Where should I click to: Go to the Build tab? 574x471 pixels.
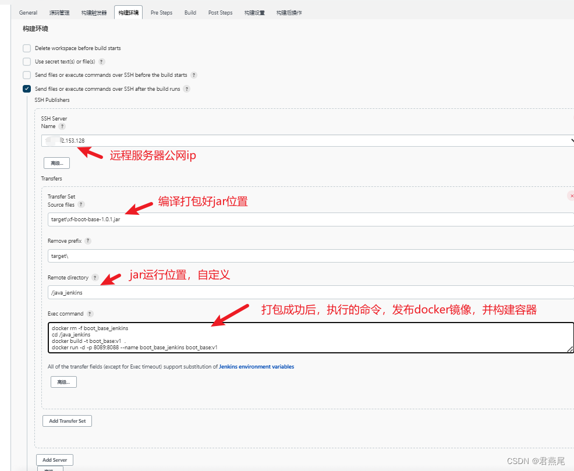pyautogui.click(x=190, y=12)
